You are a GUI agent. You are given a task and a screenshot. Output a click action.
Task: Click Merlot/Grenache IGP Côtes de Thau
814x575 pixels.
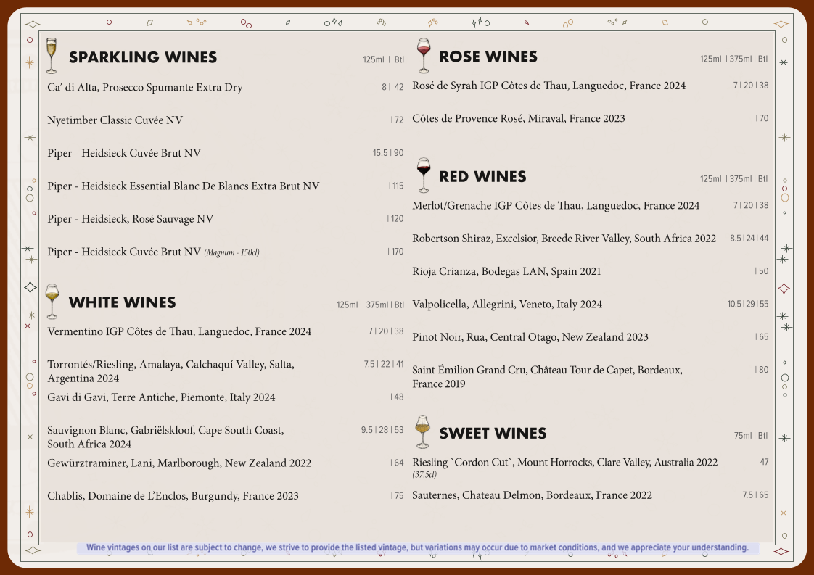coord(556,205)
